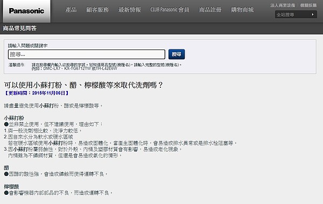The width and height of the screenshot is (323, 204).
Task: Click the question title about 小蘇打粉
Action: coord(83,85)
